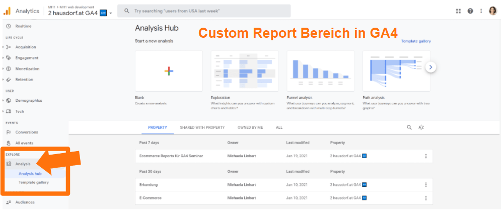The width and height of the screenshot is (502, 210).
Task: Open the Funnel analysis template thumbnail
Action: 320,71
